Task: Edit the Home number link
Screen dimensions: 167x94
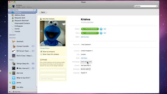Action: pos(105,33)
